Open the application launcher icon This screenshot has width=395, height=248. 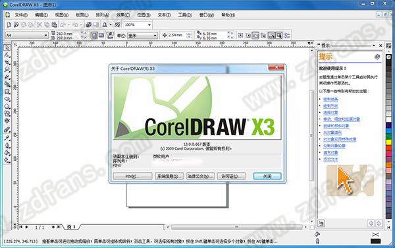coord(105,24)
